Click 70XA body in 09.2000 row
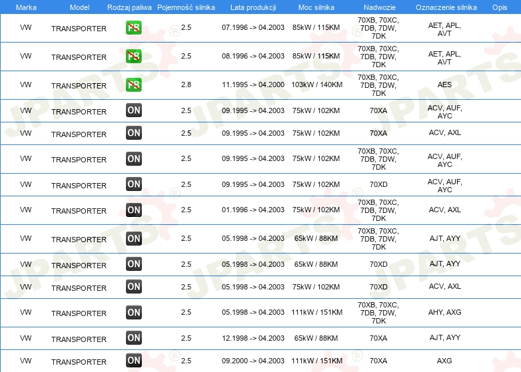The image size is (521, 372). (378, 361)
